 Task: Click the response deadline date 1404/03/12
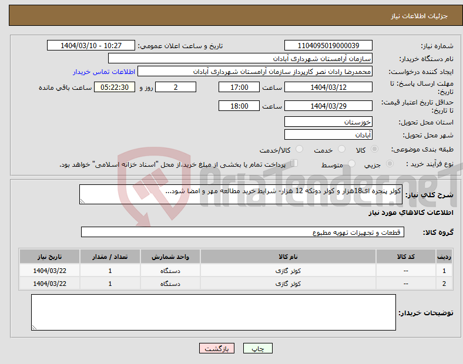tap(328, 87)
